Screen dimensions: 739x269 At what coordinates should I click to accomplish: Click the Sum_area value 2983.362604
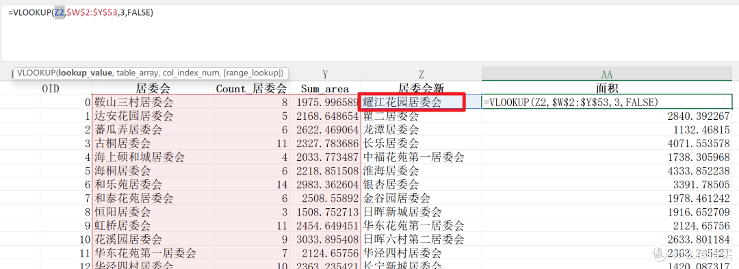click(325, 185)
